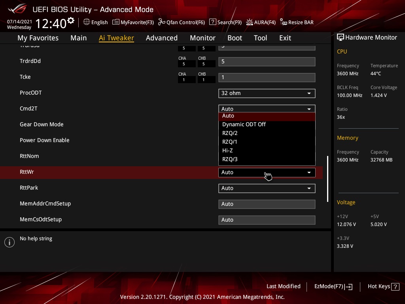Click the settings list scrollbar thumb
This screenshot has width=405, height=304.
tap(328, 179)
